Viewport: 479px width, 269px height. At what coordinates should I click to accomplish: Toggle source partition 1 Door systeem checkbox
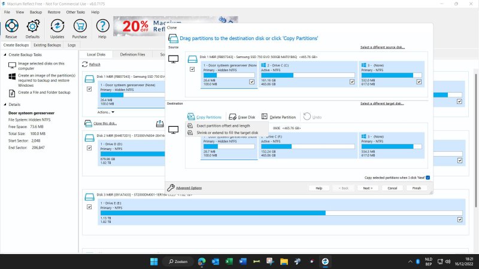point(251,82)
